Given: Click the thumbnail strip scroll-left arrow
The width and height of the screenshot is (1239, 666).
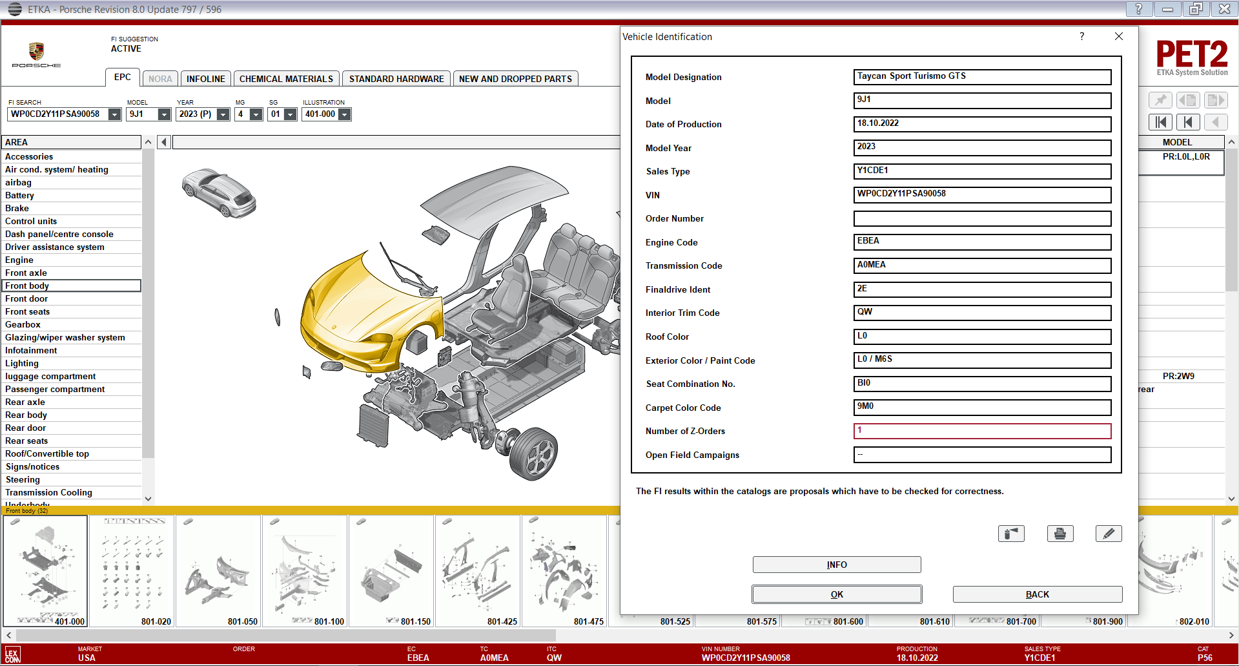Looking at the screenshot, I should click(x=8, y=635).
